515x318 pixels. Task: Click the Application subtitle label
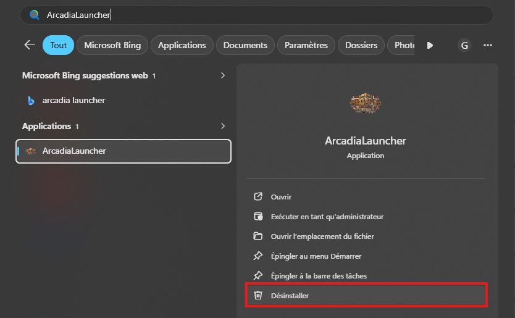click(x=366, y=156)
